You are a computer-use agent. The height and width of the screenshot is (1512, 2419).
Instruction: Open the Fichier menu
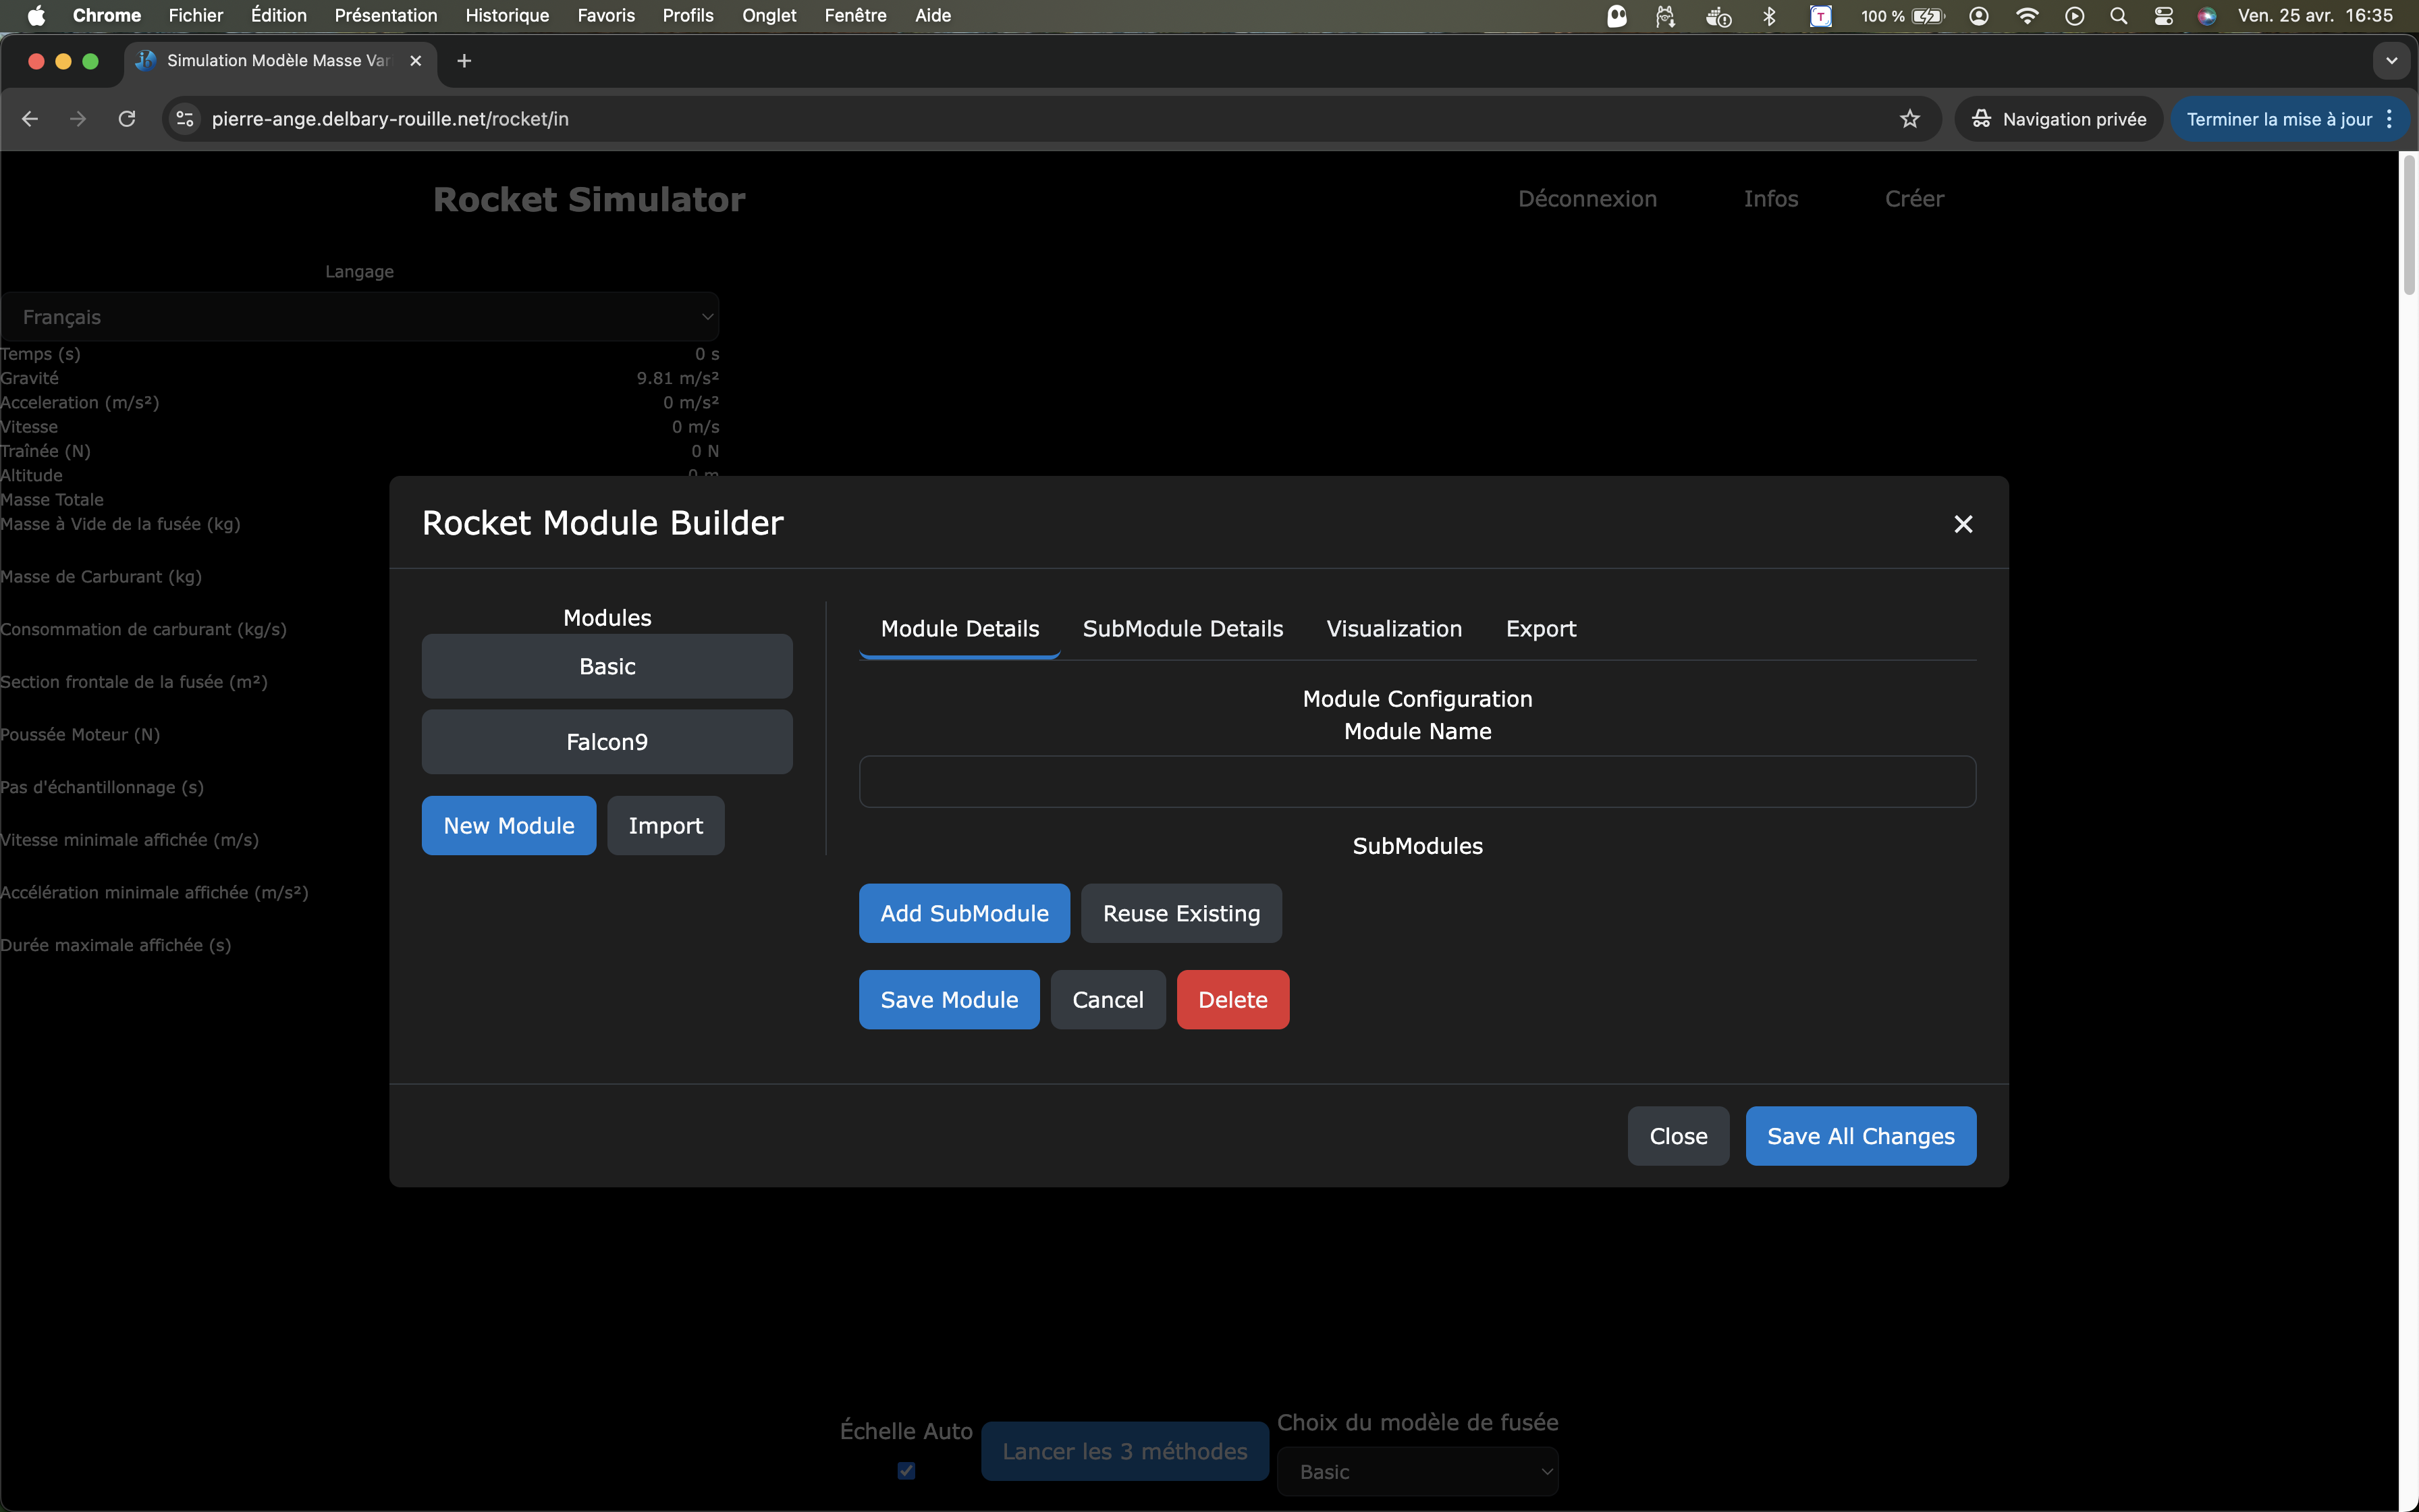(196, 15)
